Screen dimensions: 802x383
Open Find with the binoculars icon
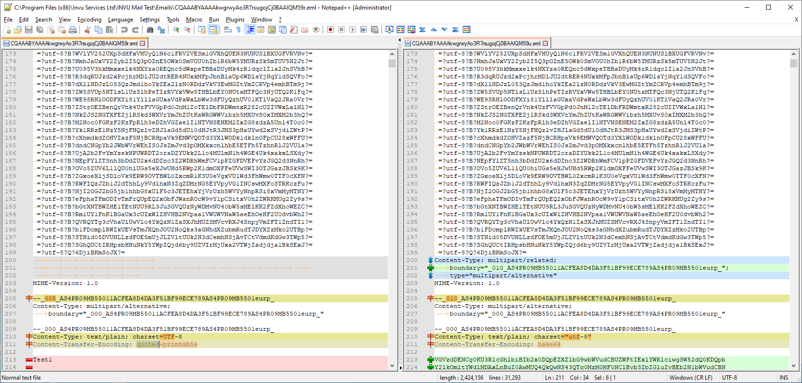pyautogui.click(x=150, y=30)
